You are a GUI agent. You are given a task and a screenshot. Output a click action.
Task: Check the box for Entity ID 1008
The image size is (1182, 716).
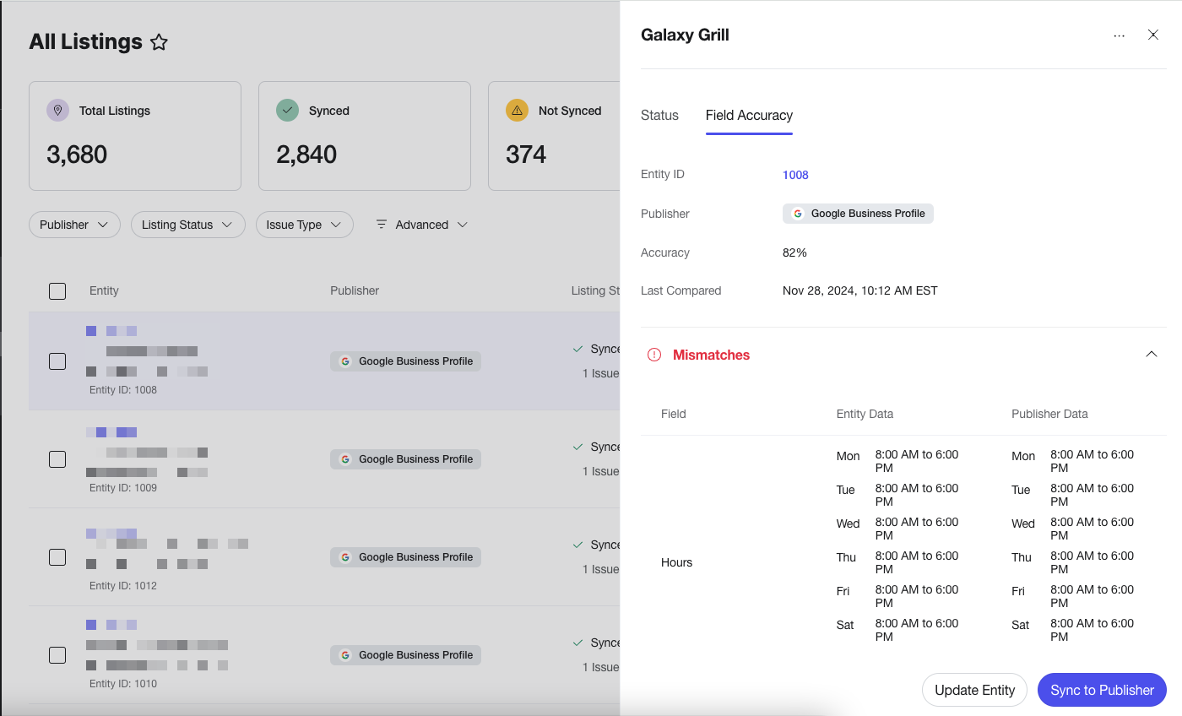[57, 361]
